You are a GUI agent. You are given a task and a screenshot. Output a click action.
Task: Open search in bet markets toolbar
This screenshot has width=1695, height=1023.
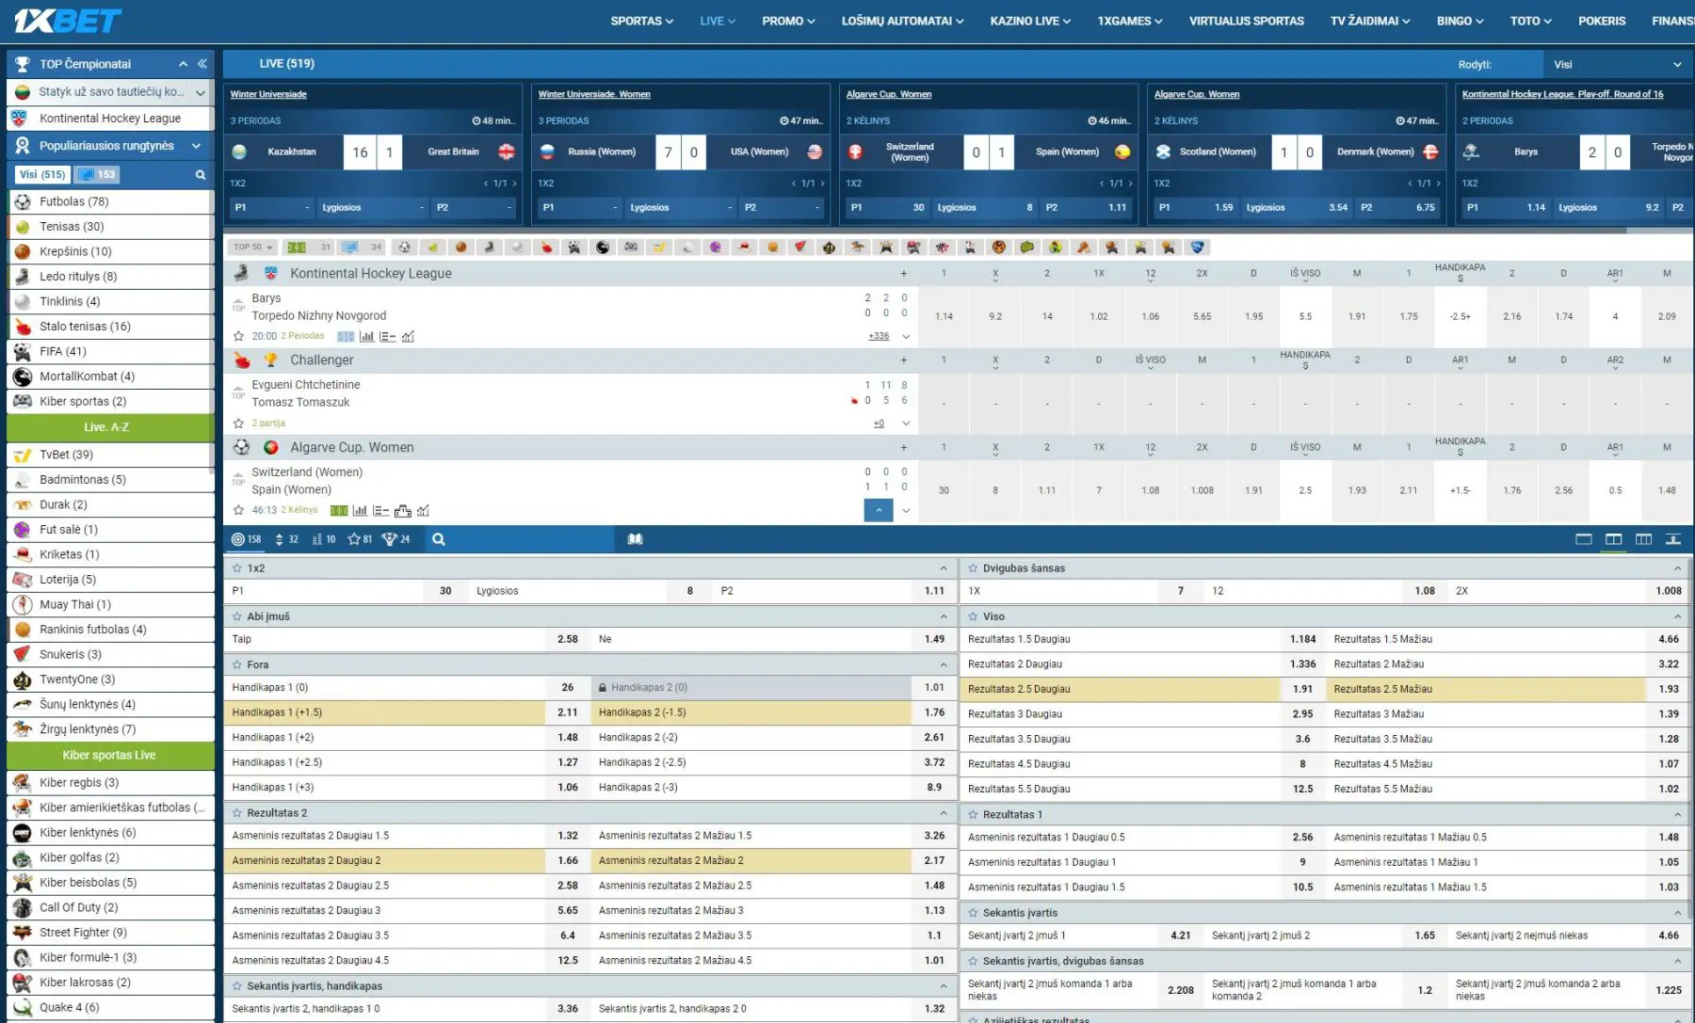click(x=439, y=539)
